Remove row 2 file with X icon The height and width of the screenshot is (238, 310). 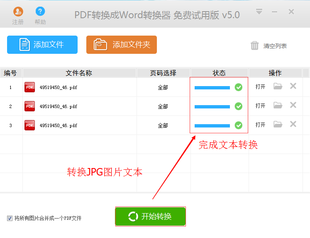coord(293,105)
